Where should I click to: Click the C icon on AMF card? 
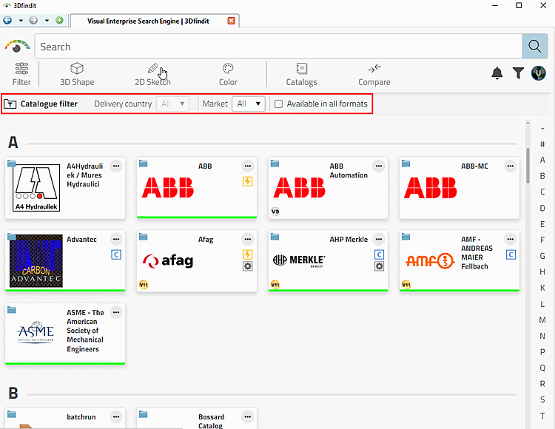511,254
